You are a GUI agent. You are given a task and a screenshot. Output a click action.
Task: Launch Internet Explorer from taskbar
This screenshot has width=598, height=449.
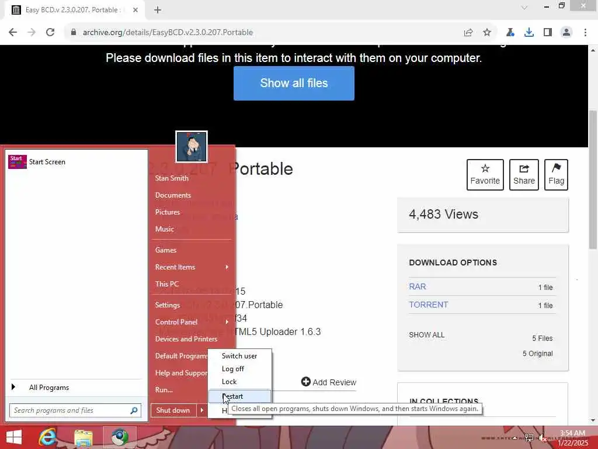(47, 437)
